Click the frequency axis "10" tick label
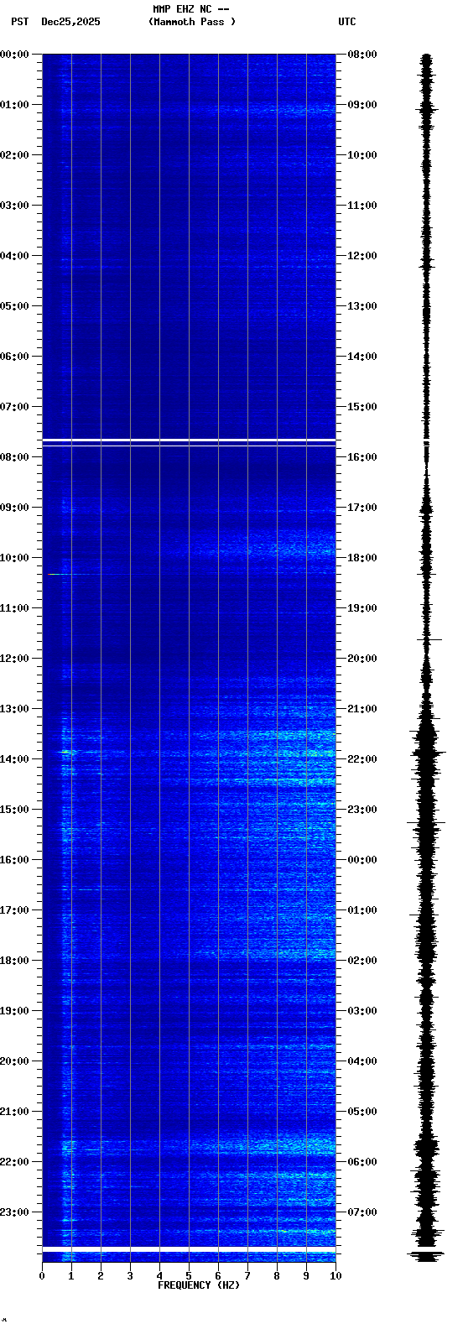The width and height of the screenshot is (463, 1329). tap(336, 1276)
